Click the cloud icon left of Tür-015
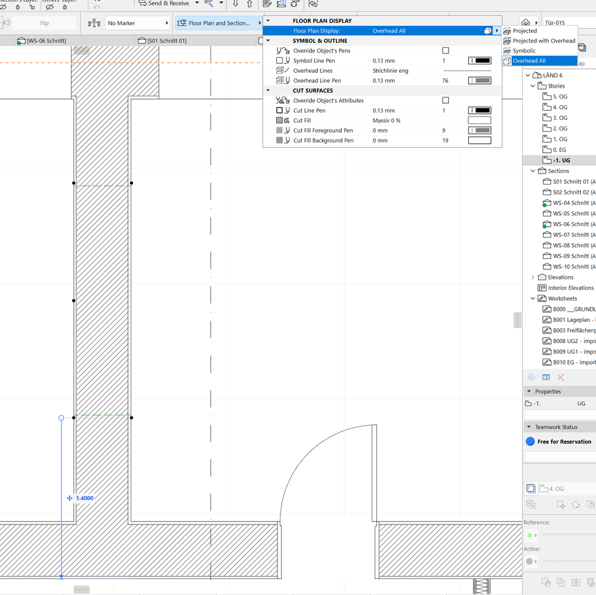The width and height of the screenshot is (596, 595). [526, 23]
